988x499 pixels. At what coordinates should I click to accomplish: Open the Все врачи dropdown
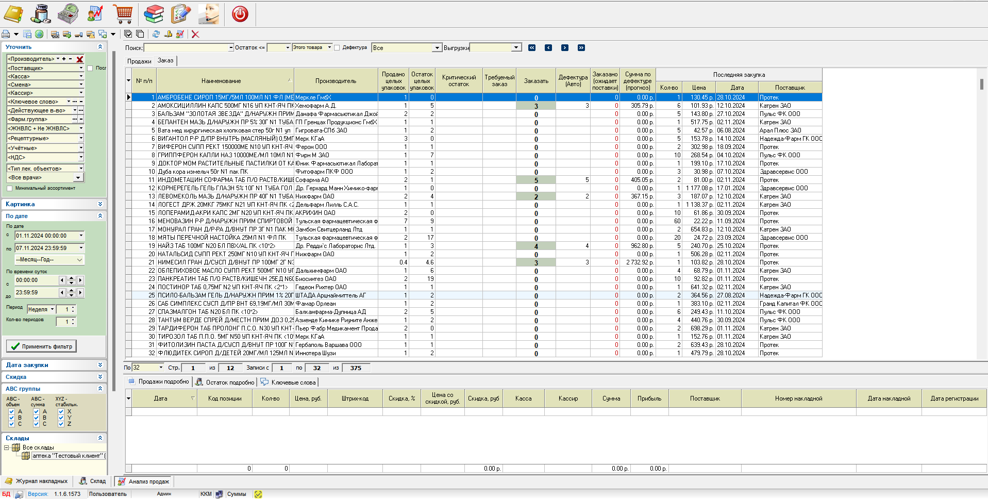[x=78, y=177]
